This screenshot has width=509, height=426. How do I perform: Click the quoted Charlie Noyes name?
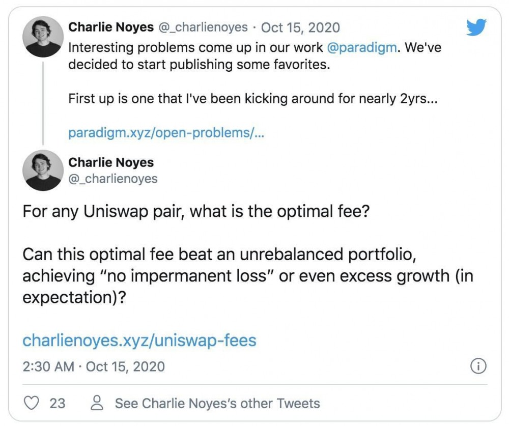(x=111, y=162)
